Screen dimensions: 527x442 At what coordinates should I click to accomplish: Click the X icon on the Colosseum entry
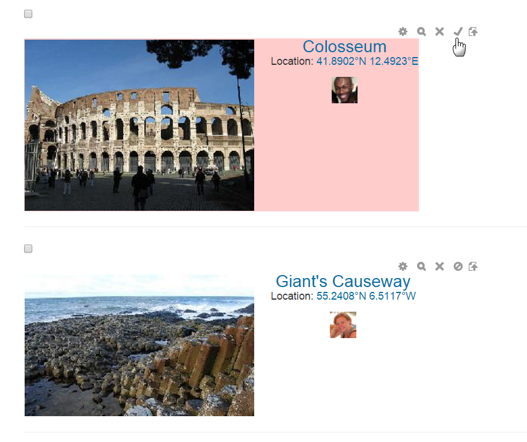pyautogui.click(x=439, y=32)
